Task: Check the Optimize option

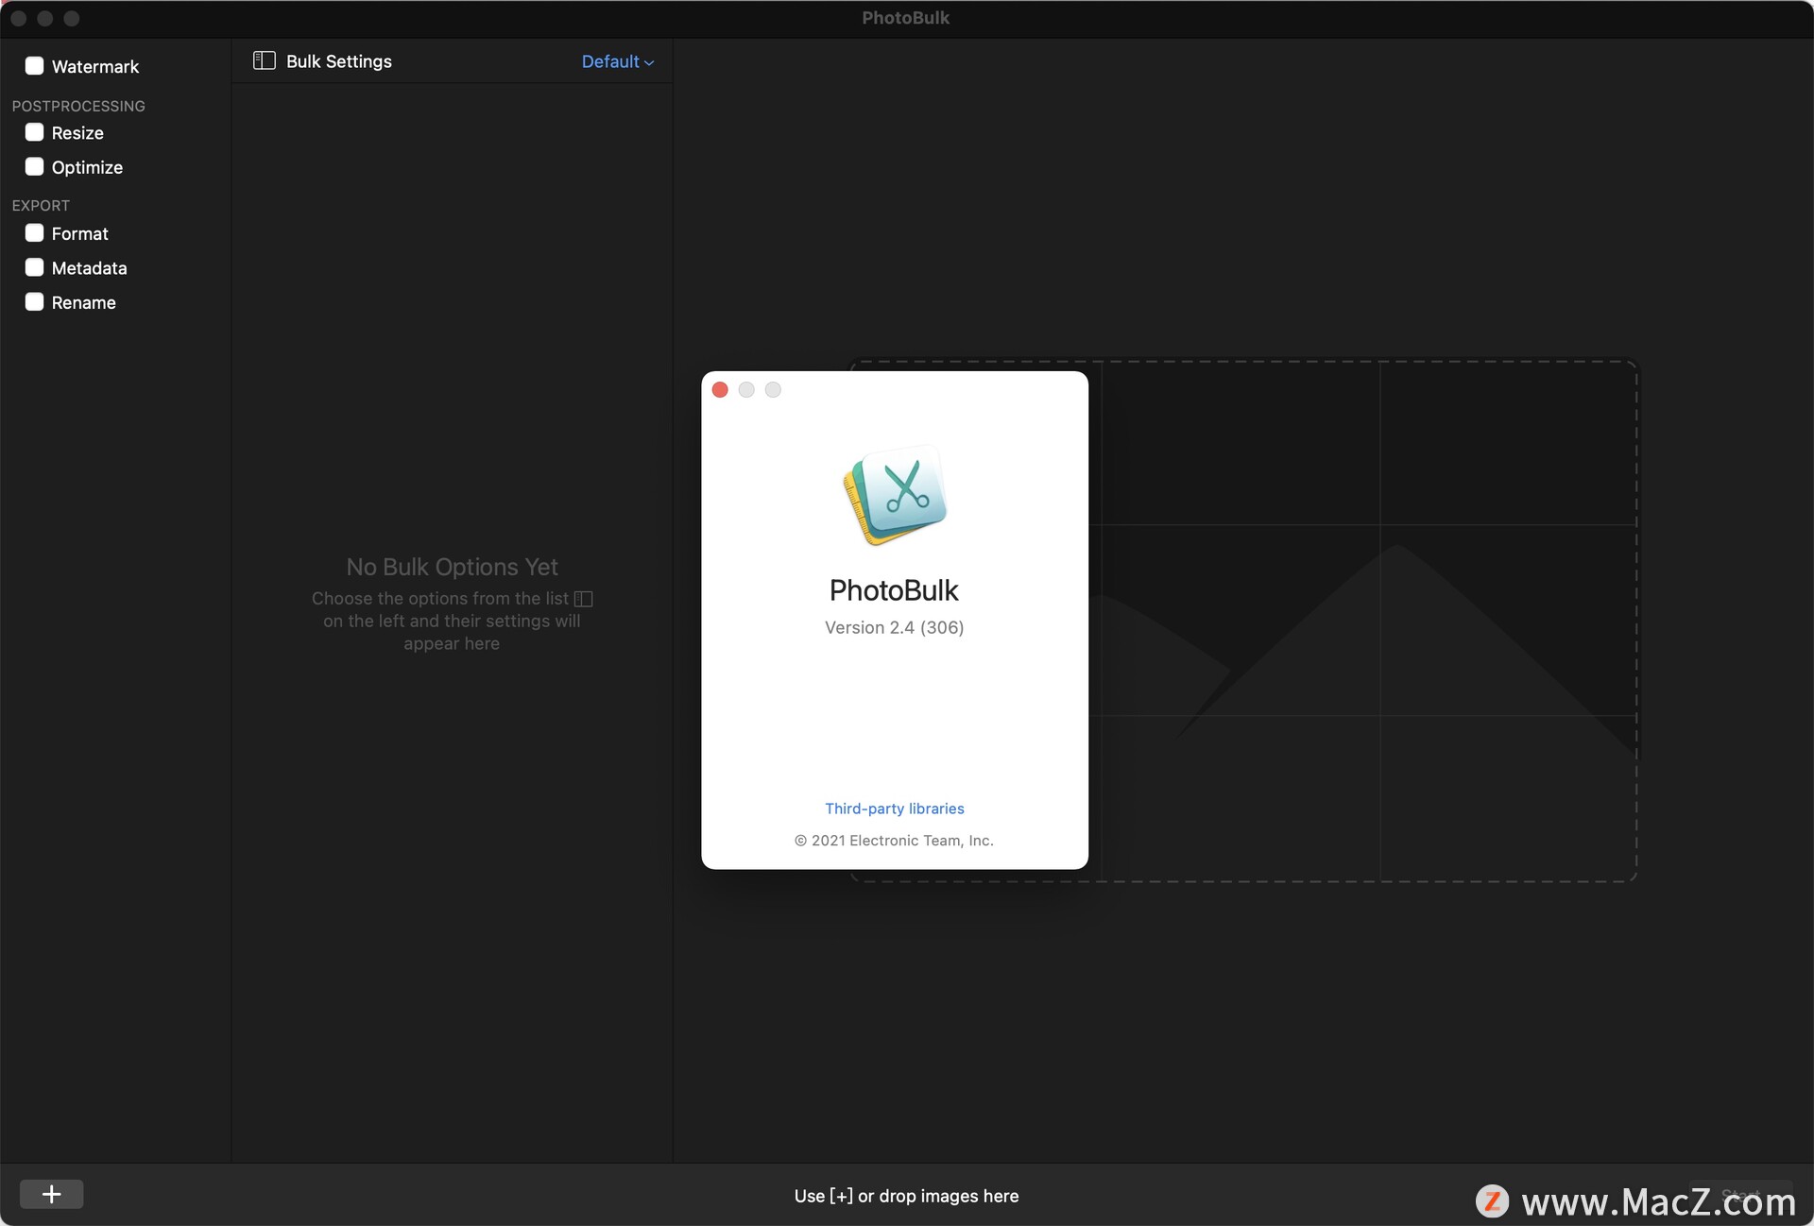Action: [x=34, y=166]
